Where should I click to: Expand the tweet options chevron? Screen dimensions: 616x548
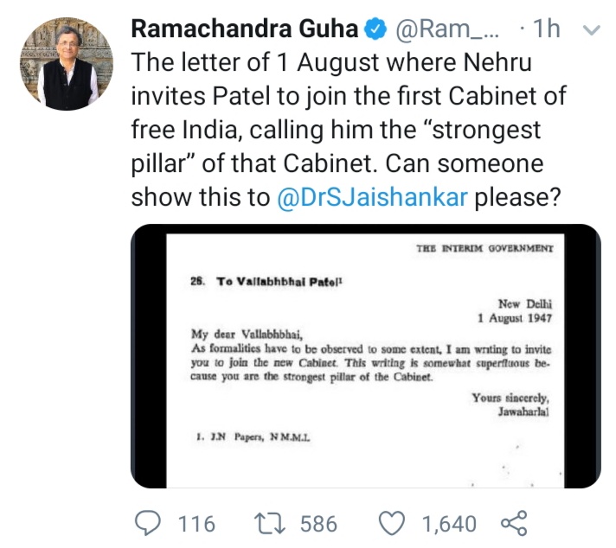(x=592, y=30)
